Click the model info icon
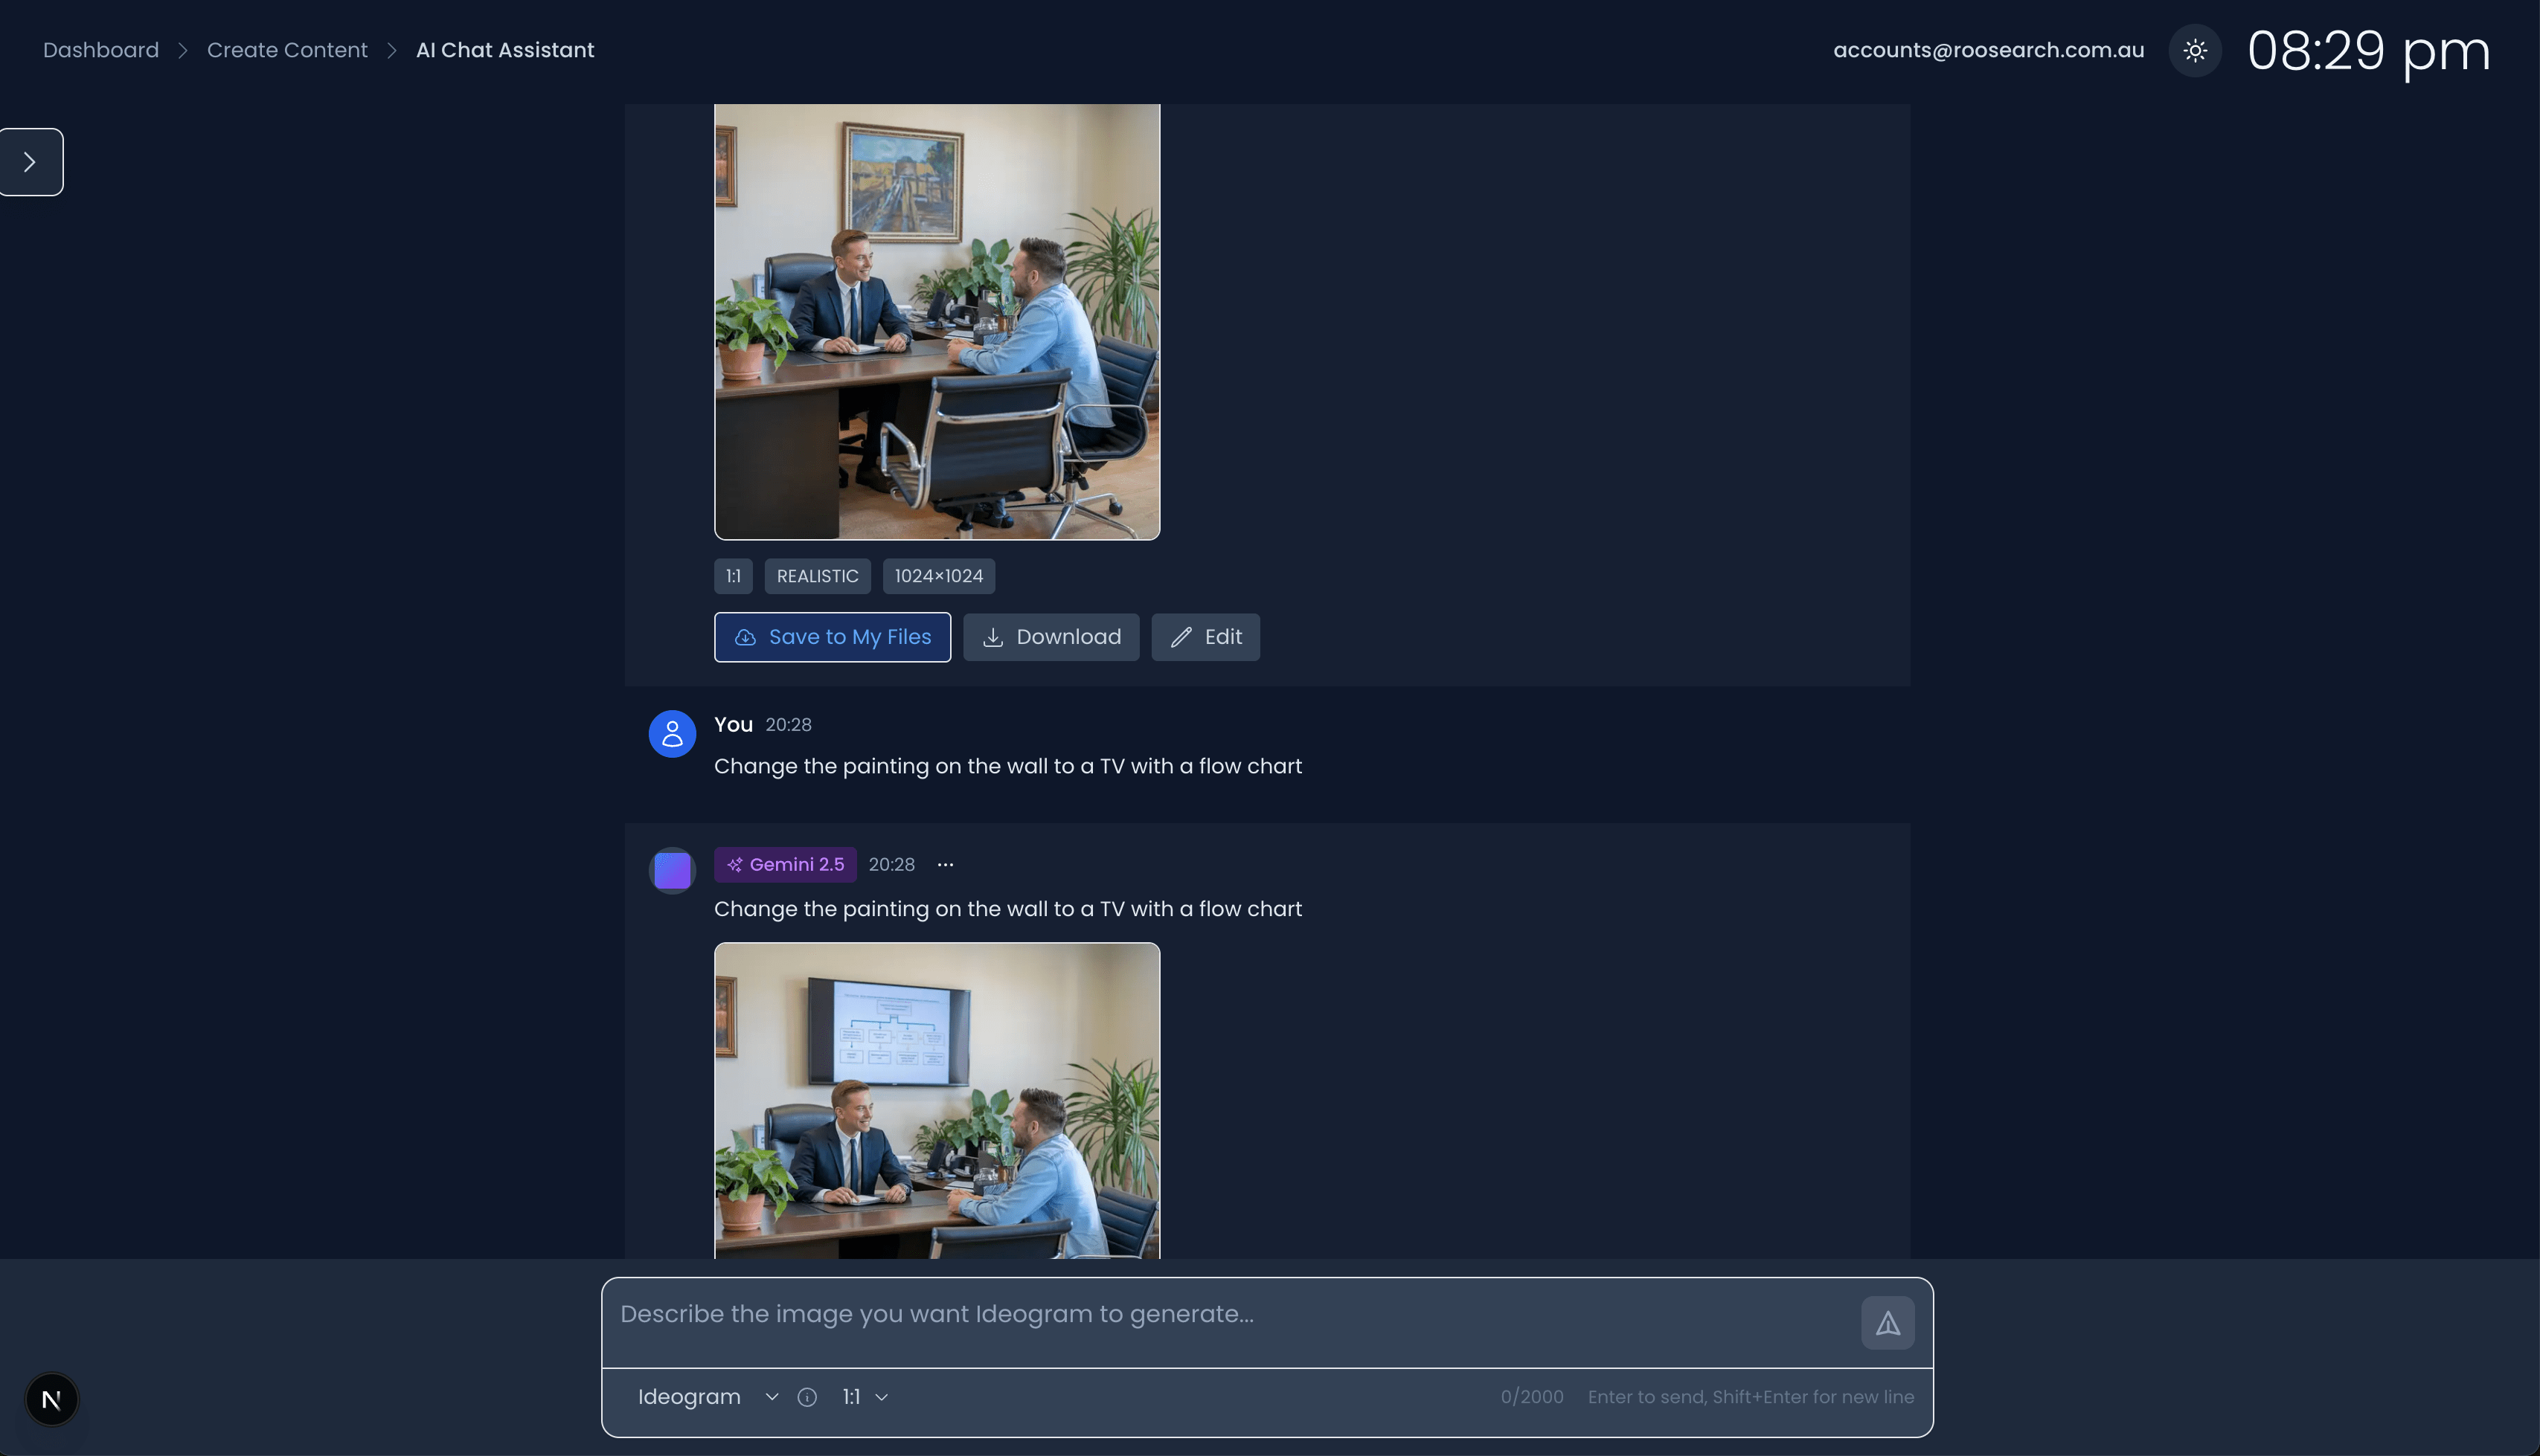Image resolution: width=2540 pixels, height=1456 pixels. click(807, 1397)
